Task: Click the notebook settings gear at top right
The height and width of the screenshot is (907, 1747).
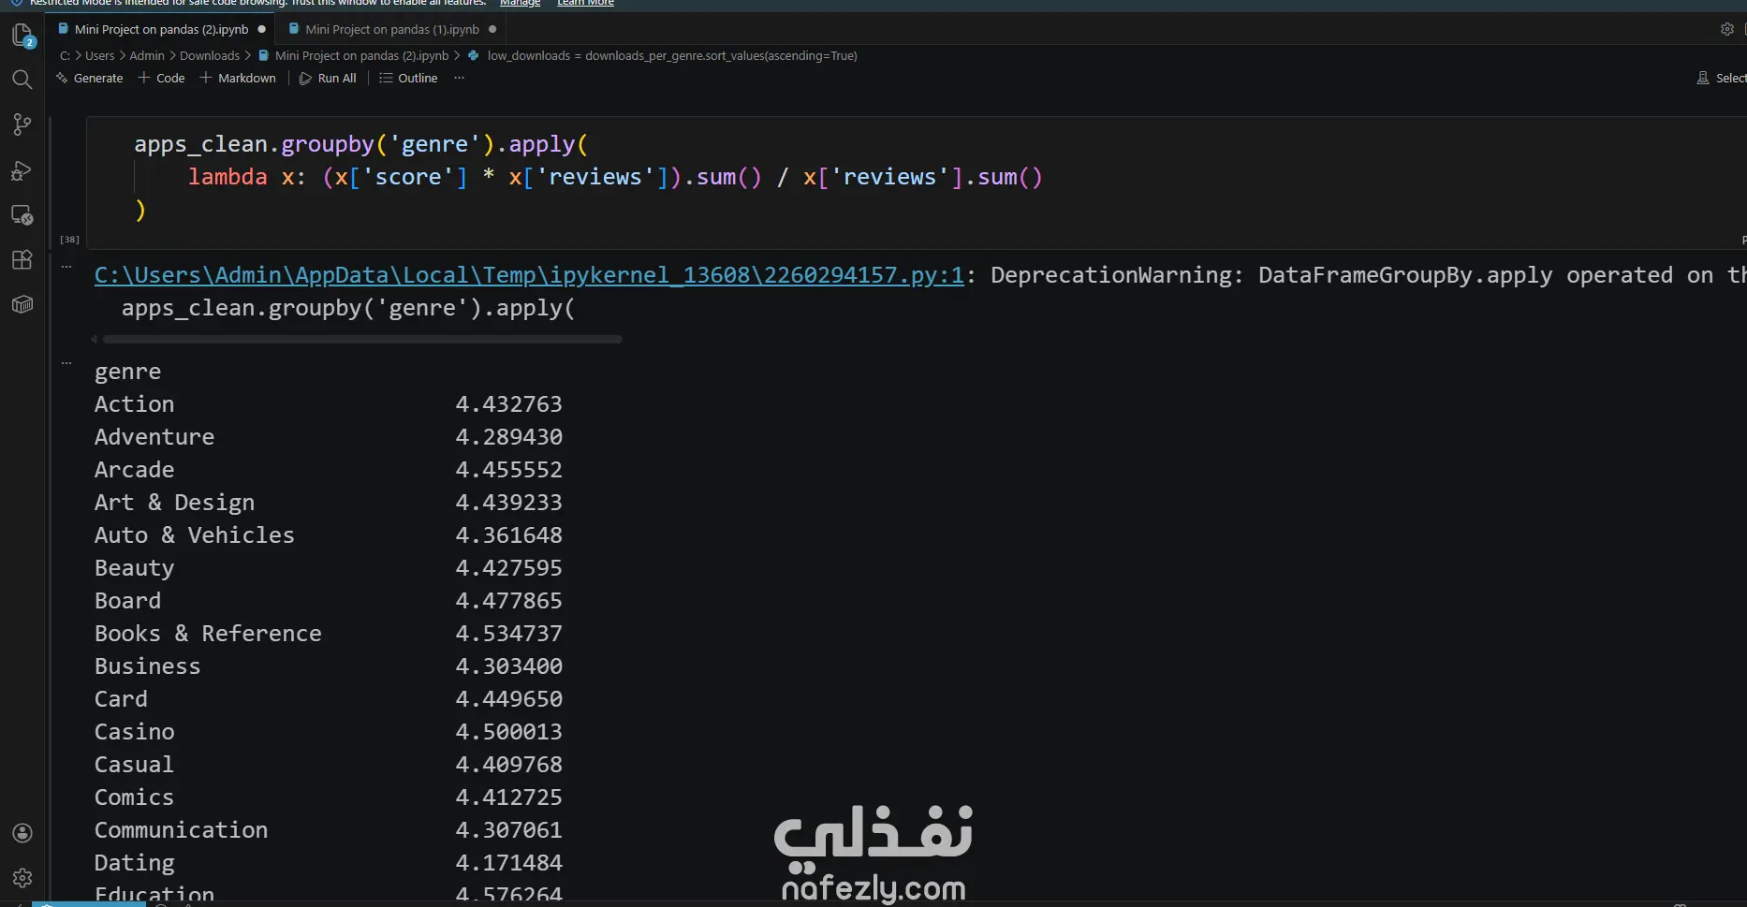Action: pos(1727,29)
